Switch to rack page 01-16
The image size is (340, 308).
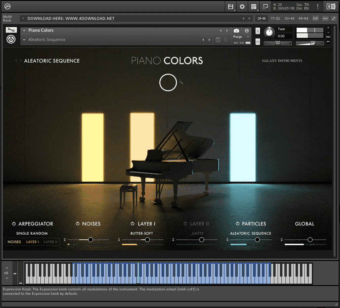261,19
